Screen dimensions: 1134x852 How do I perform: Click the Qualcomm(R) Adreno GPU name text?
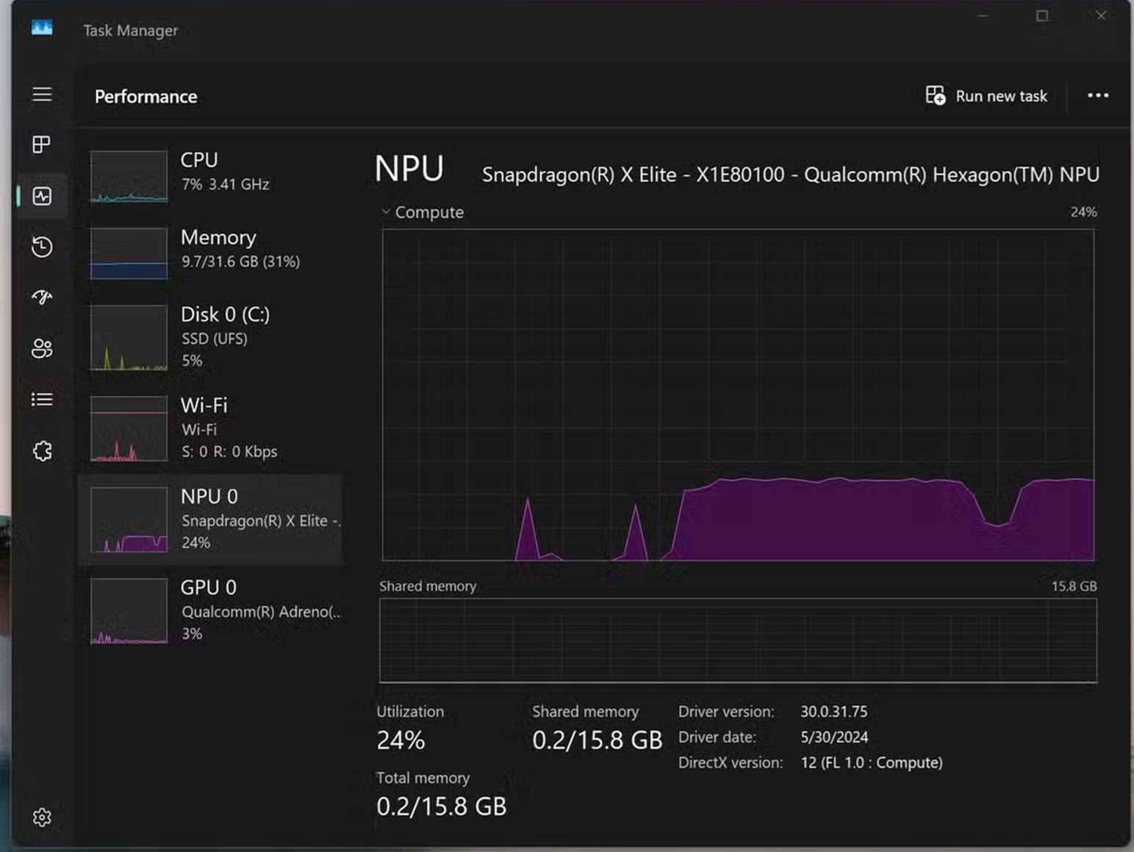261,612
